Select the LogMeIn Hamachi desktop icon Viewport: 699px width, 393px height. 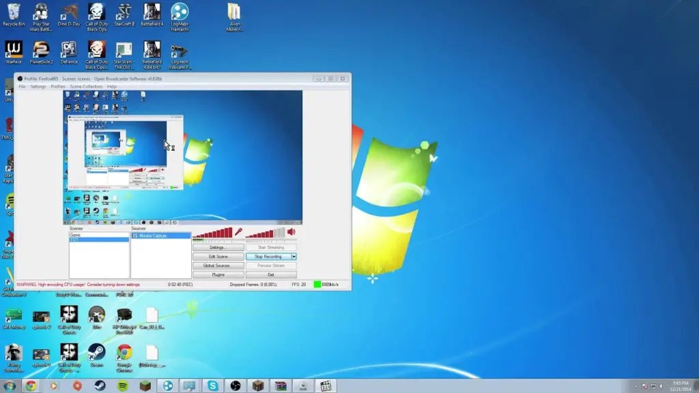180,18
